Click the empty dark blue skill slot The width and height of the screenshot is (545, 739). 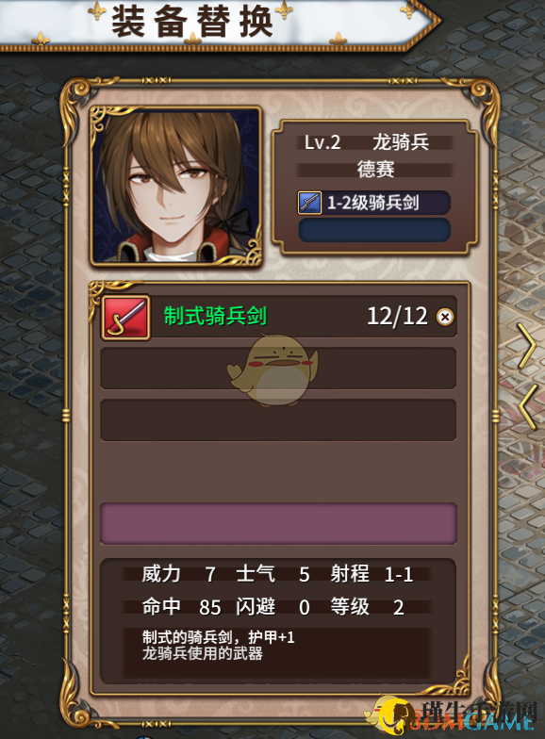[x=375, y=230]
